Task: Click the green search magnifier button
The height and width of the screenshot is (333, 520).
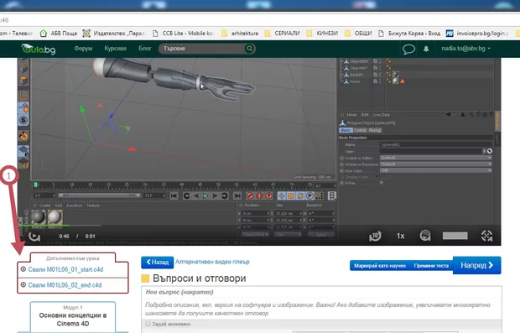Action: 249,49
